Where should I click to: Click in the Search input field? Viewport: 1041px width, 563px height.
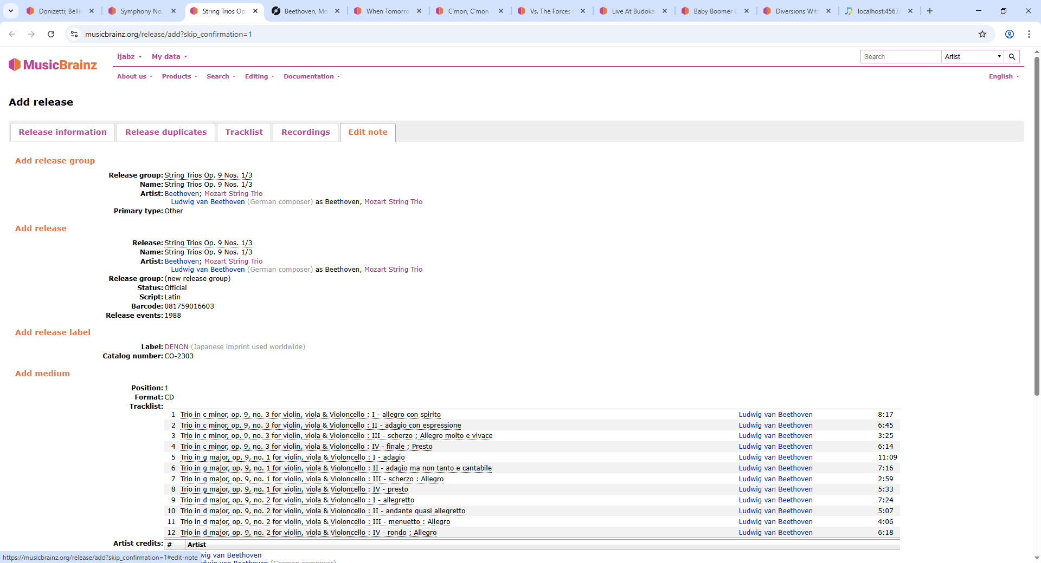[901, 57]
